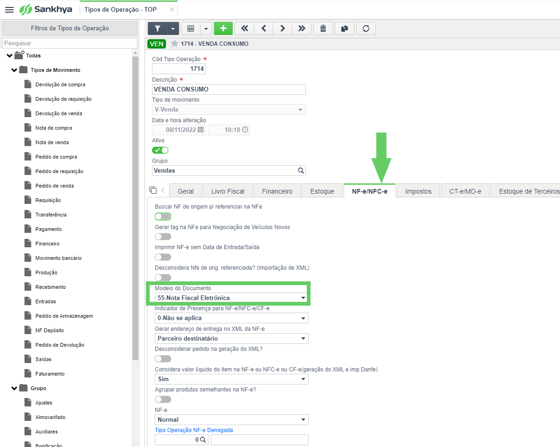Close the Tipos de Operação - TOP tab
Screen dimensions: 560x447
point(172,9)
